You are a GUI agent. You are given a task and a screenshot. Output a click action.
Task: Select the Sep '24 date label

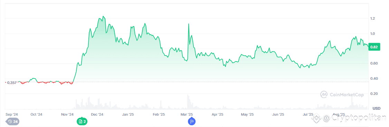click(12, 115)
